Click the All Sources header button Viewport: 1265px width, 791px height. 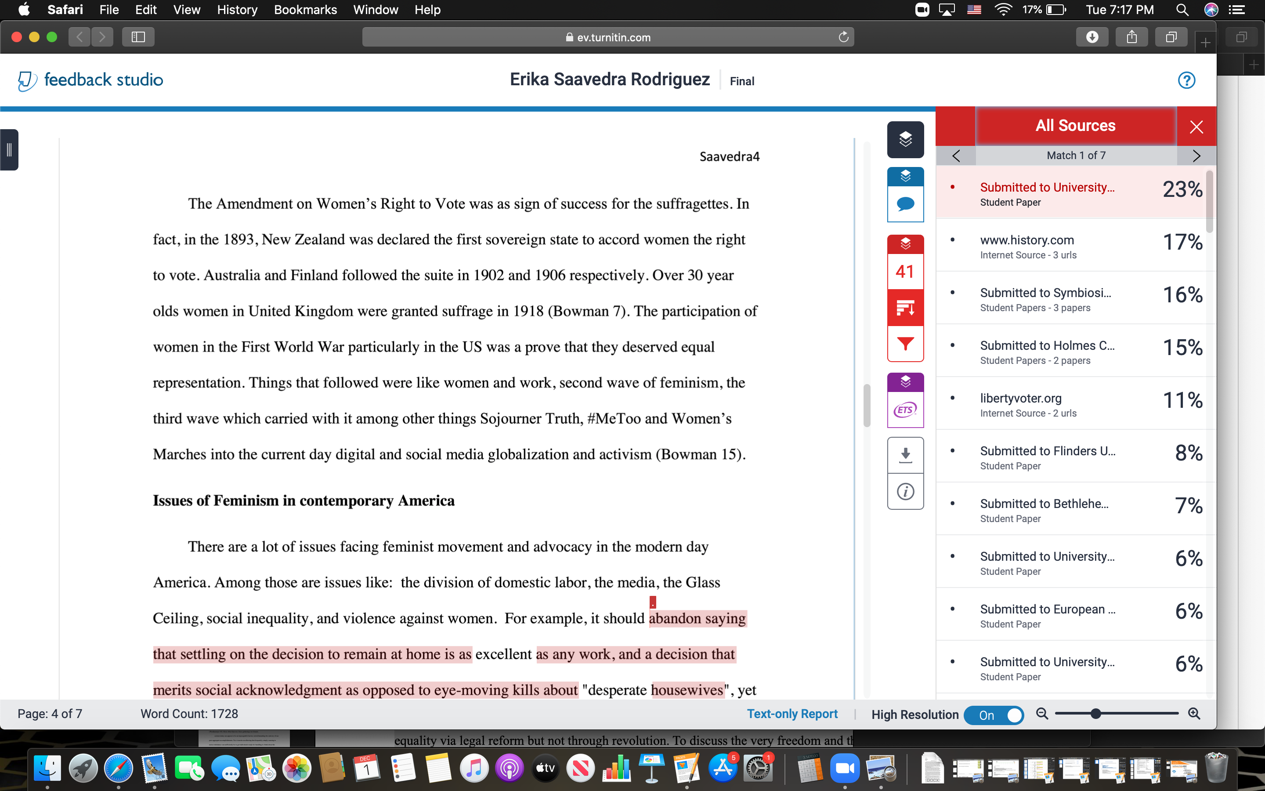click(1076, 126)
